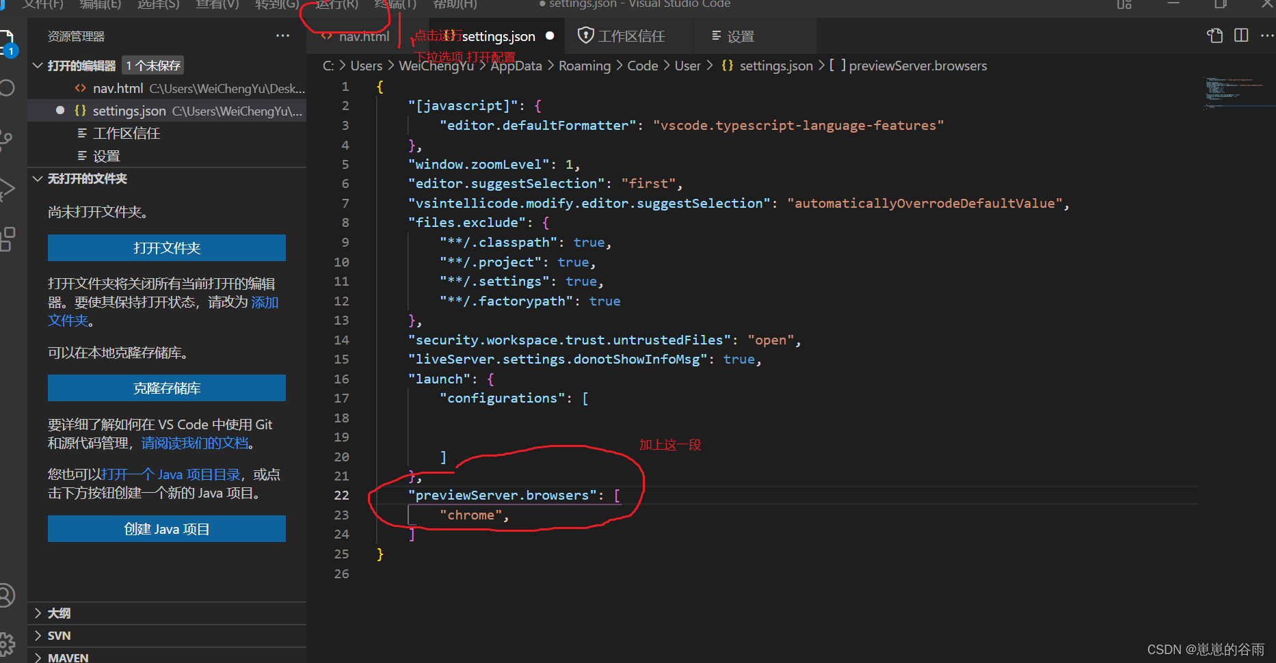Screen dimensions: 1276x663
Task: Click "liveServer.settings.donotShowInfoMsg" key
Action: tap(558, 359)
